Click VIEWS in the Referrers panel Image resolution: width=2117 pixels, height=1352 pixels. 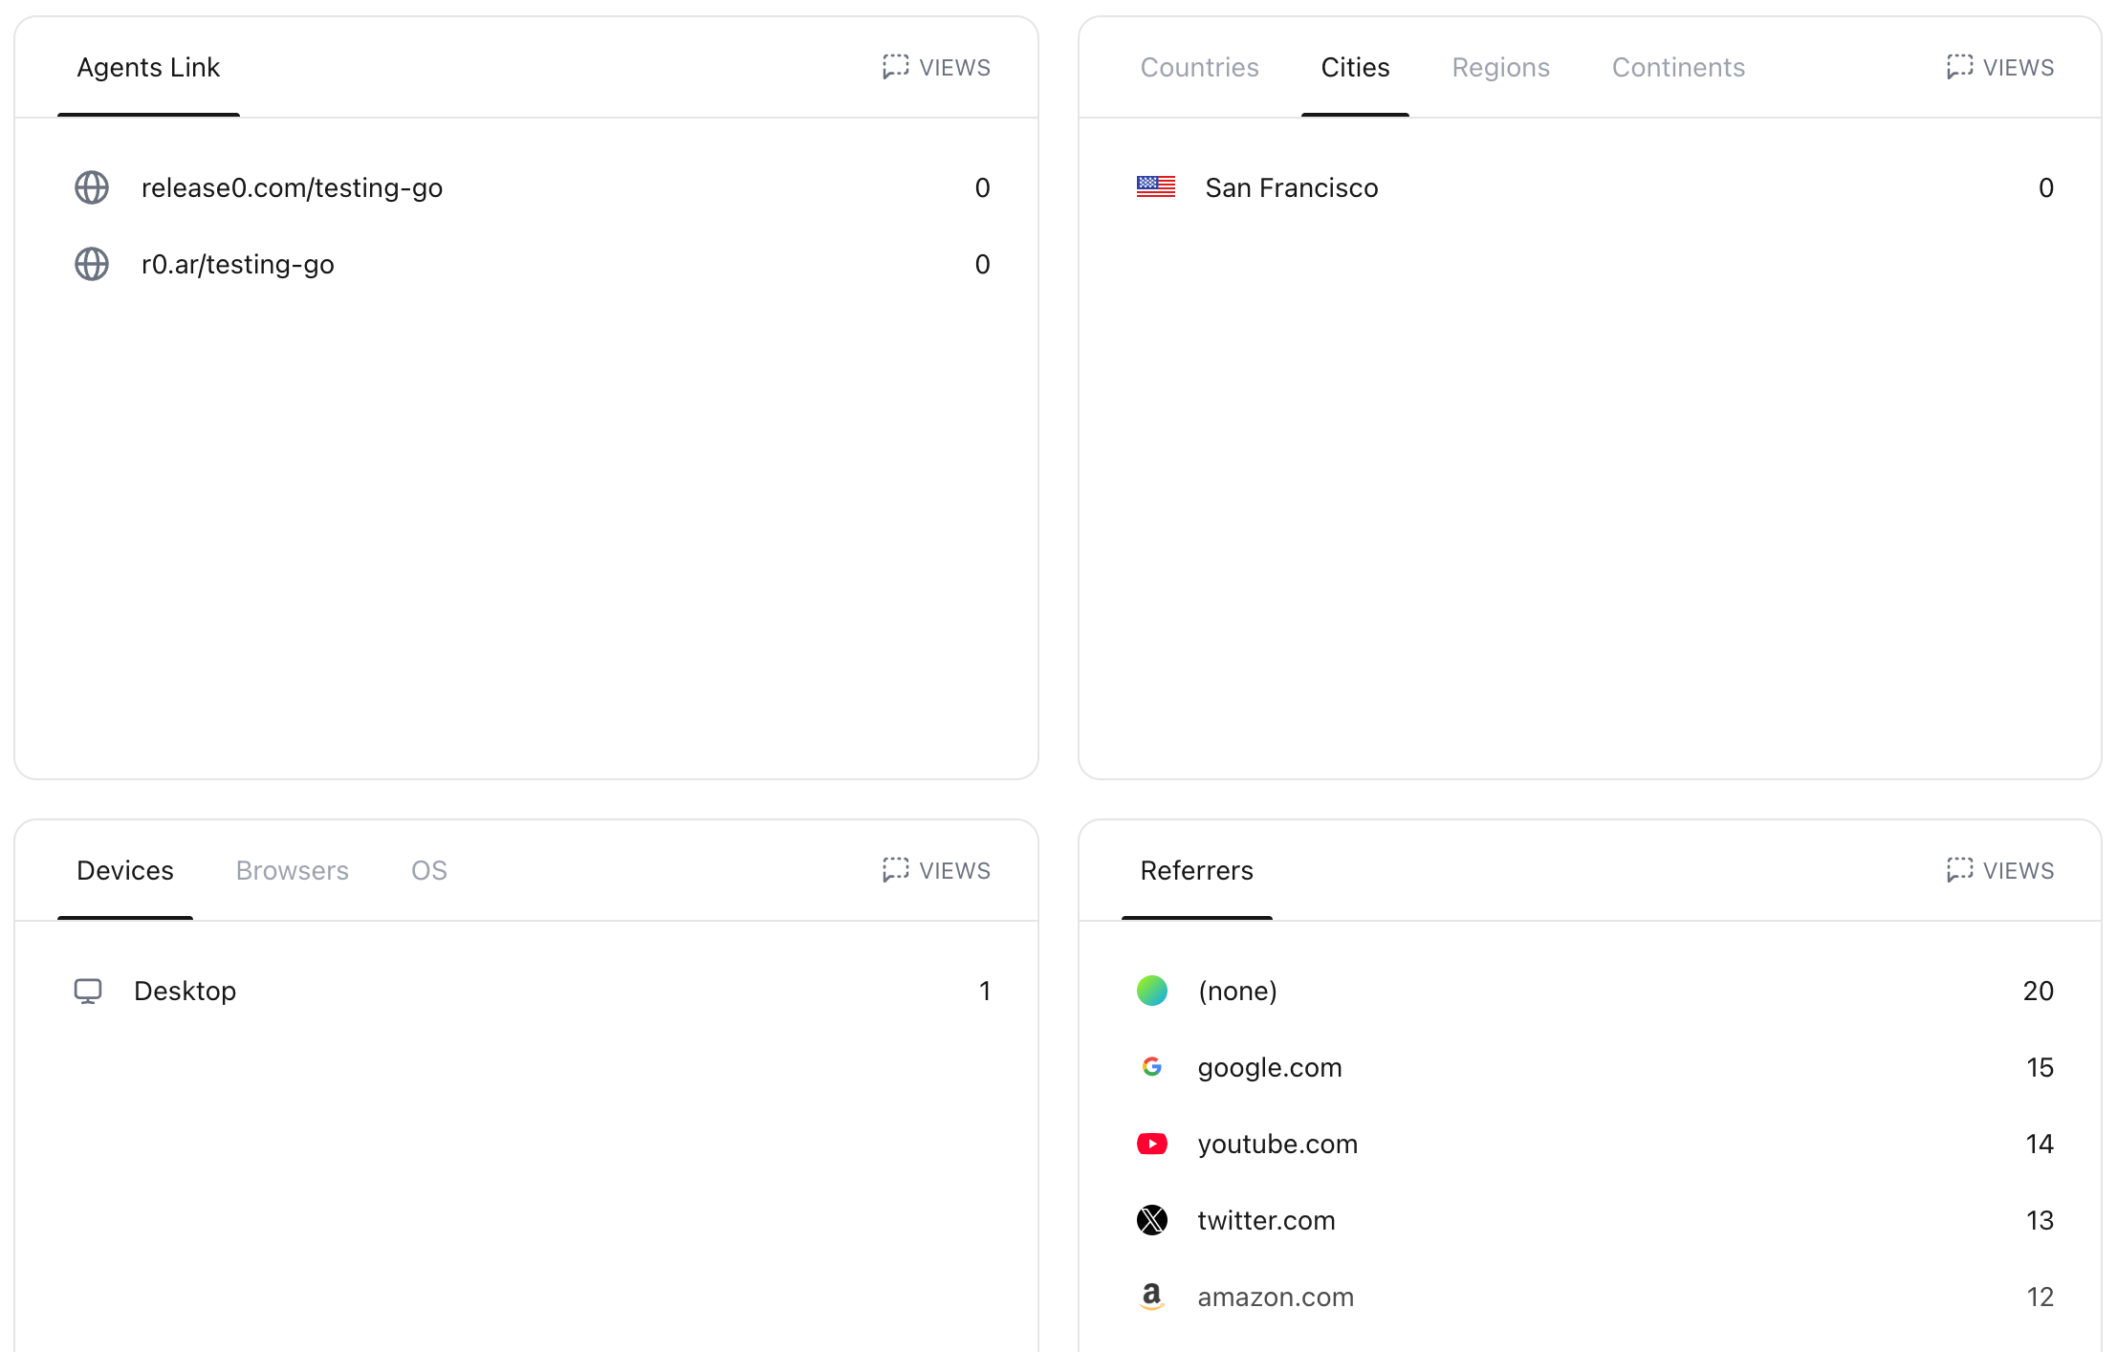[x=2000, y=871]
